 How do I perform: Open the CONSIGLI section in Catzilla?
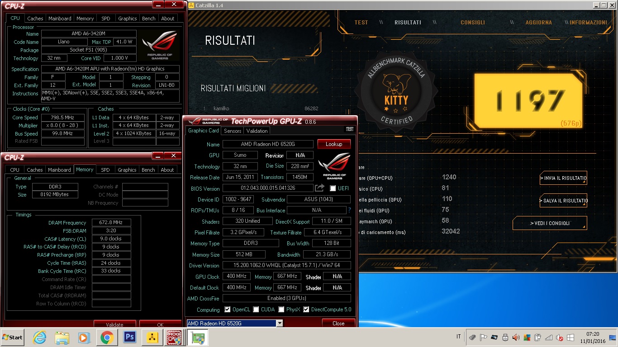point(473,23)
